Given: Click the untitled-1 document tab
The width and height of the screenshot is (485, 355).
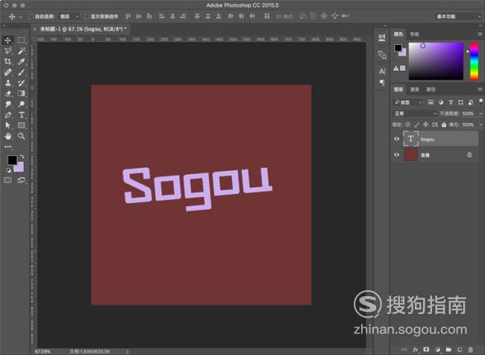Looking at the screenshot, I should tap(83, 29).
